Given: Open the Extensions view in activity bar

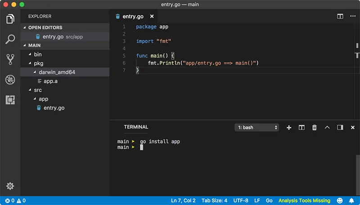Looking at the screenshot, I should [x=10, y=100].
